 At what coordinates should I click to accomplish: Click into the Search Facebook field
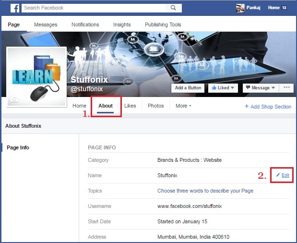click(94, 8)
